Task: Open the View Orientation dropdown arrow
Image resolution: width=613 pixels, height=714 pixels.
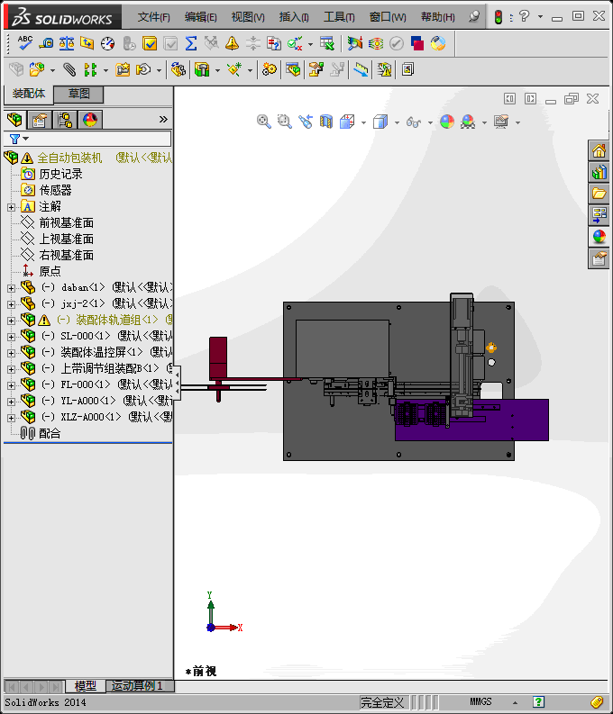Action: [x=363, y=122]
